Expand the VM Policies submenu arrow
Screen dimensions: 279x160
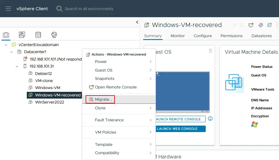point(151,132)
